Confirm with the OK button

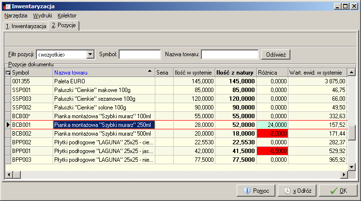point(338,191)
